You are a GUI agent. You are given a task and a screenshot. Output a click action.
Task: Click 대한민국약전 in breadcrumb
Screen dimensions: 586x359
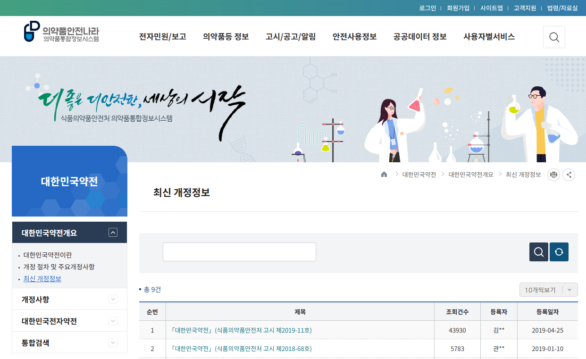[x=419, y=175]
